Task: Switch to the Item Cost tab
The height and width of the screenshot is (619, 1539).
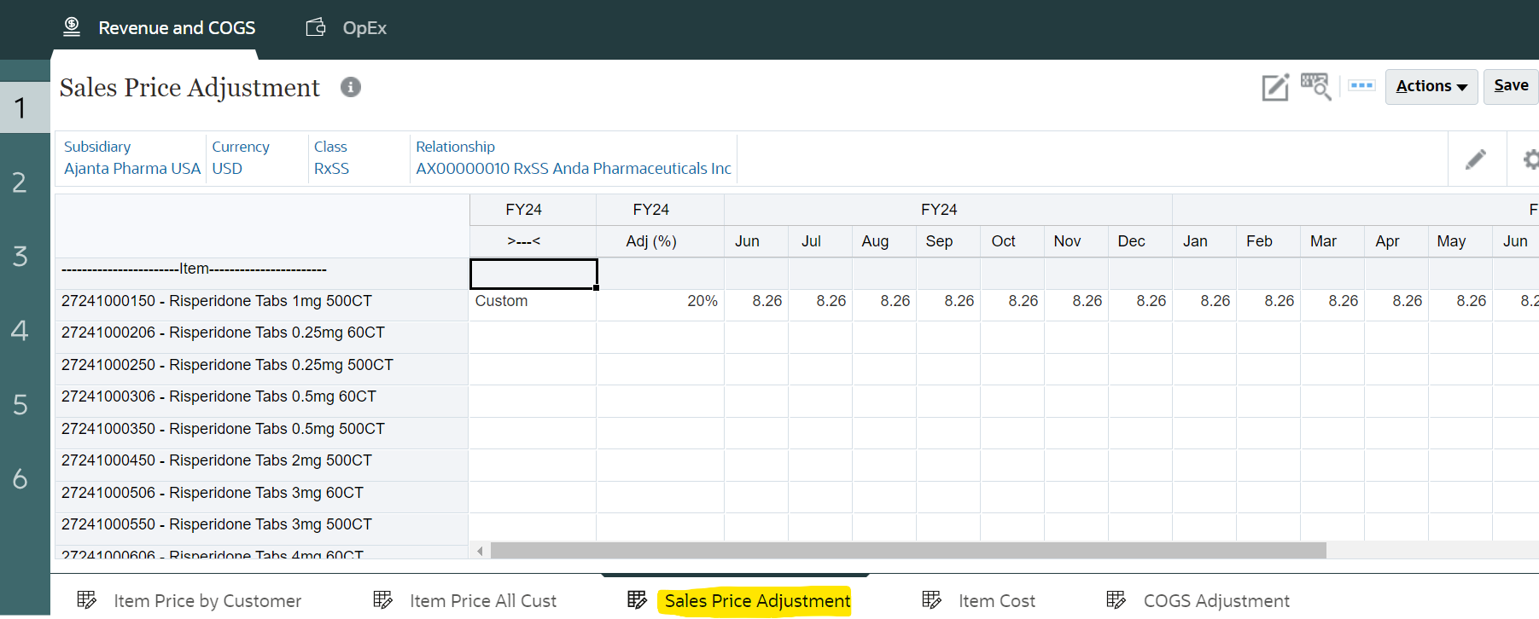Action: coord(995,601)
